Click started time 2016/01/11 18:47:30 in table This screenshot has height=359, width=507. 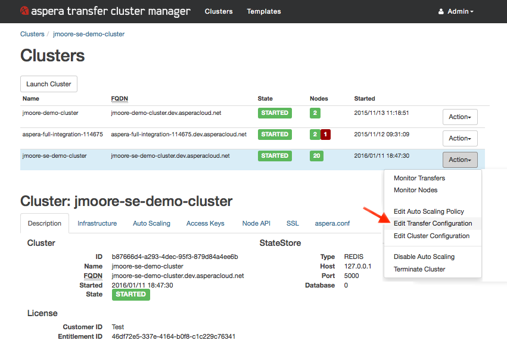click(381, 156)
